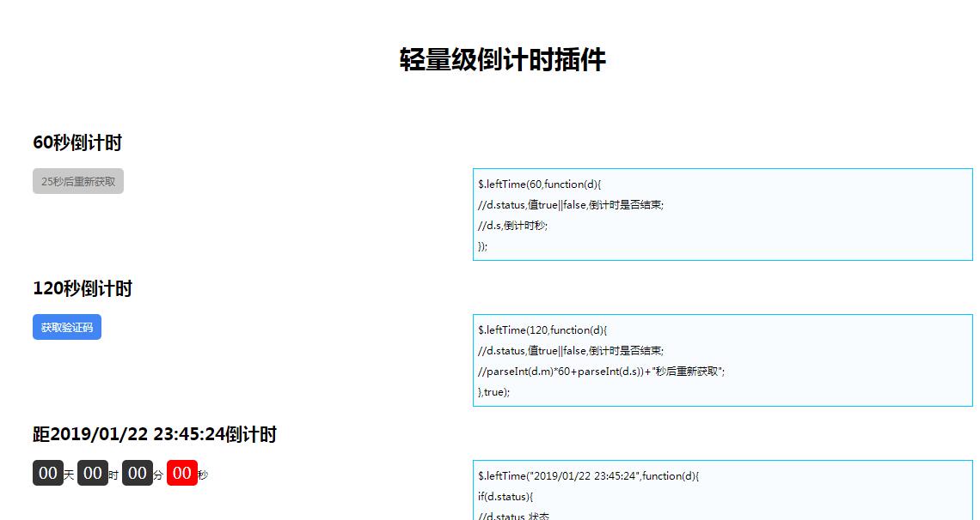Click the red 00 seconds countdown box
This screenshot has width=980, height=520.
[183, 473]
